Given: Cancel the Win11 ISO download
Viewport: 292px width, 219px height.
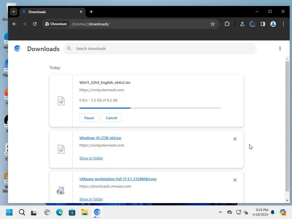Looking at the screenshot, I should point(111,118).
